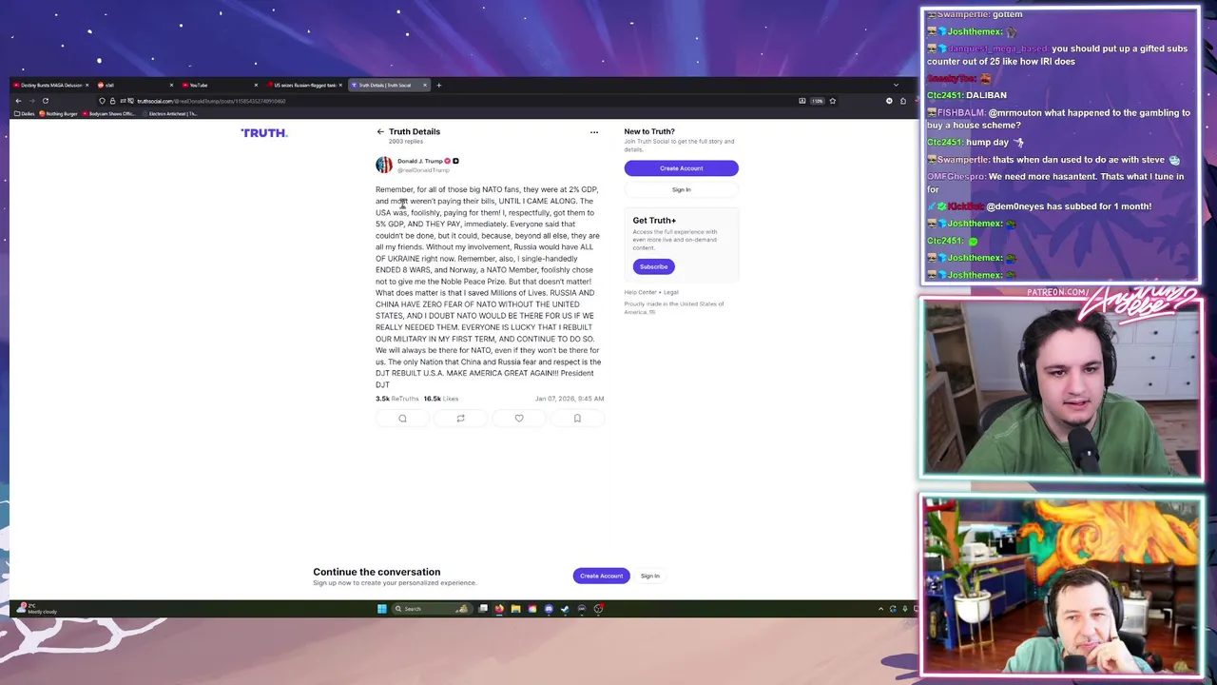Click the 'Get Truth+' heading

(654, 221)
